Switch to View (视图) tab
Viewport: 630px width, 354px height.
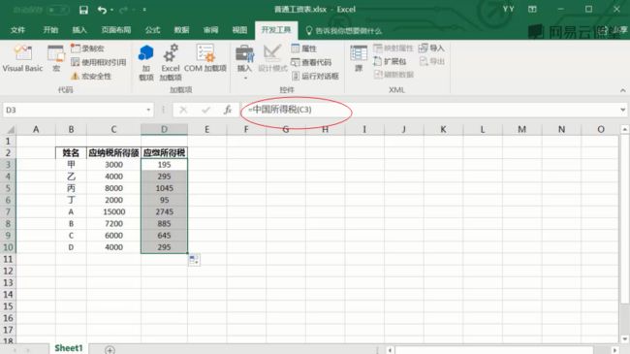239,30
